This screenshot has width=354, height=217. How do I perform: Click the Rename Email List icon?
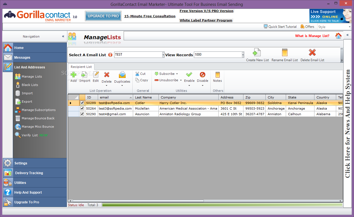(285, 52)
